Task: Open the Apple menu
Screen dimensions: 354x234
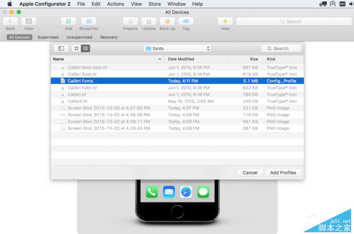Action: tap(10, 4)
